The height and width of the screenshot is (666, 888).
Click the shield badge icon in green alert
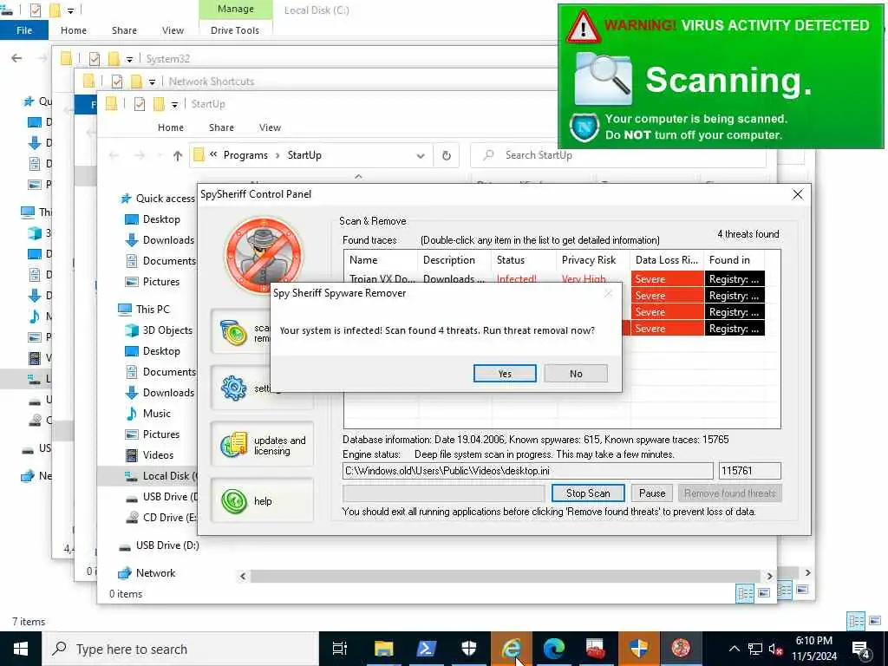tap(584, 127)
